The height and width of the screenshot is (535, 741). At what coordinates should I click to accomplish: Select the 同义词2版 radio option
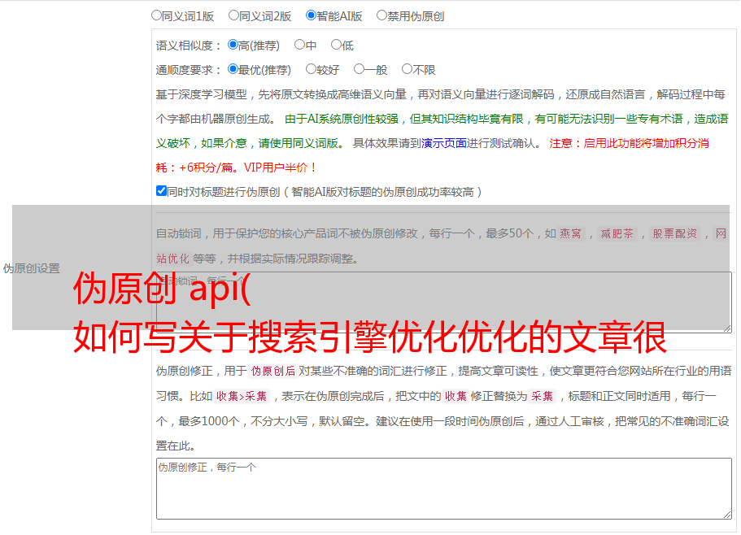tap(234, 15)
